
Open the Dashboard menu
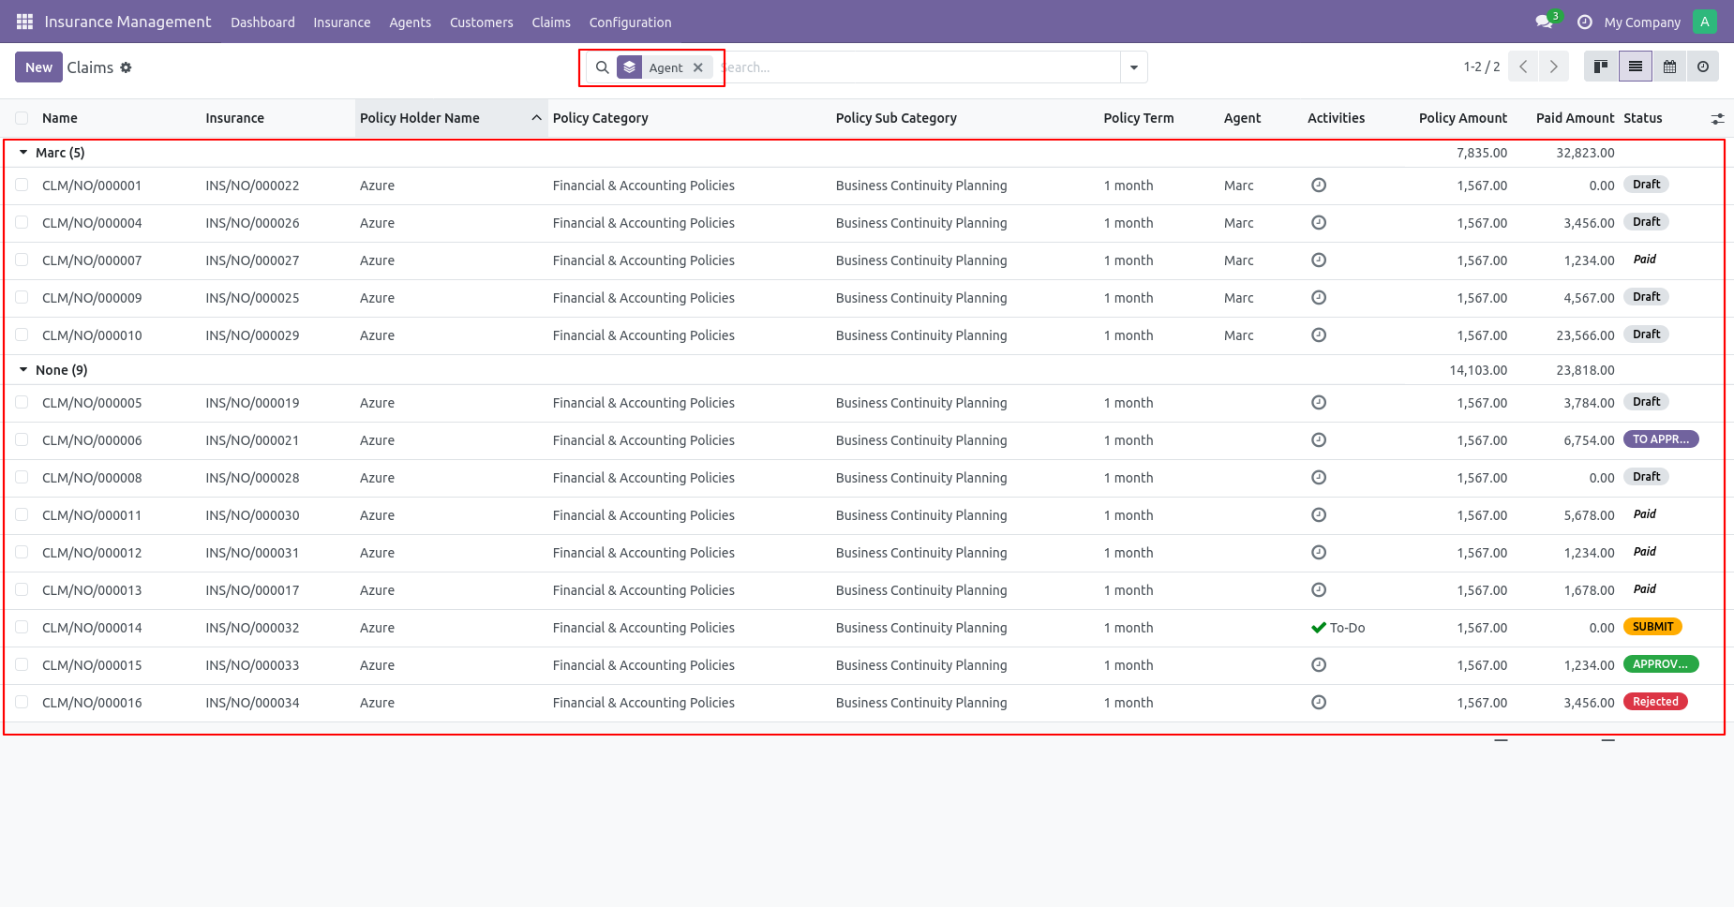coord(262,22)
